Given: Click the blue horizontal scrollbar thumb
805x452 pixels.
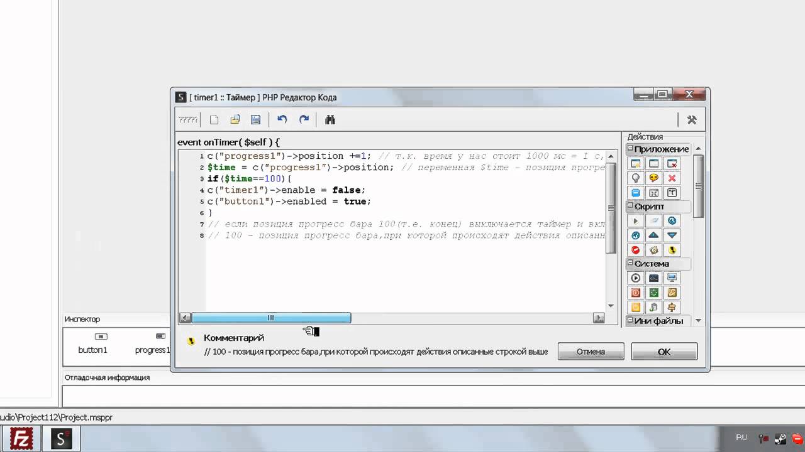Looking at the screenshot, I should point(271,318).
